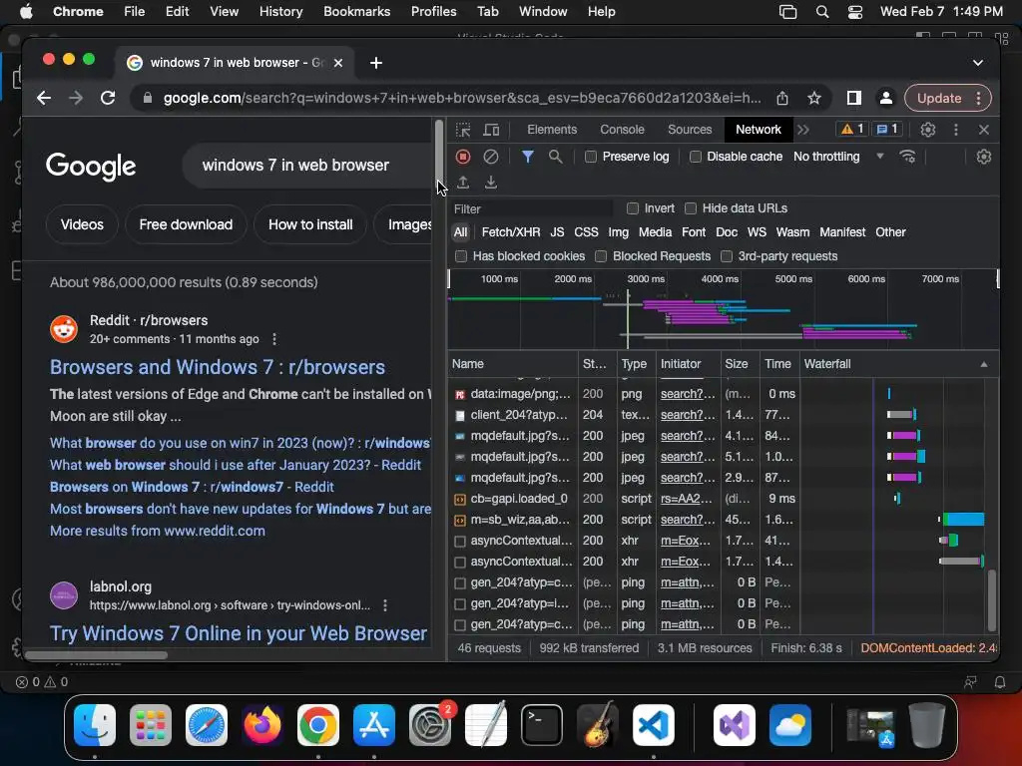
Task: Click the How to install chip
Action: pos(310,224)
